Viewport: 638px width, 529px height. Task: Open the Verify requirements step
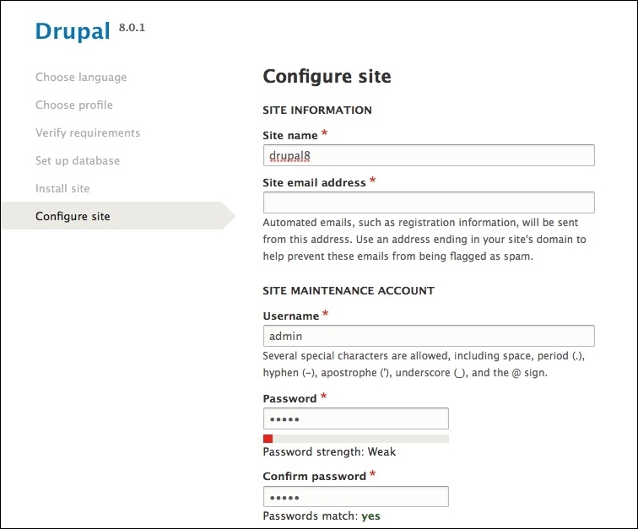coord(88,132)
